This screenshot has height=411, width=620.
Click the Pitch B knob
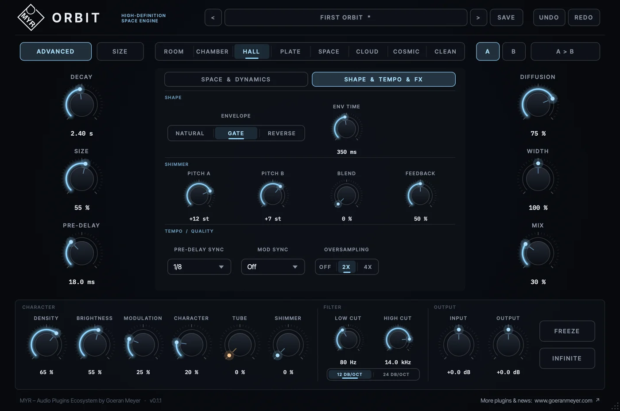pyautogui.click(x=272, y=195)
